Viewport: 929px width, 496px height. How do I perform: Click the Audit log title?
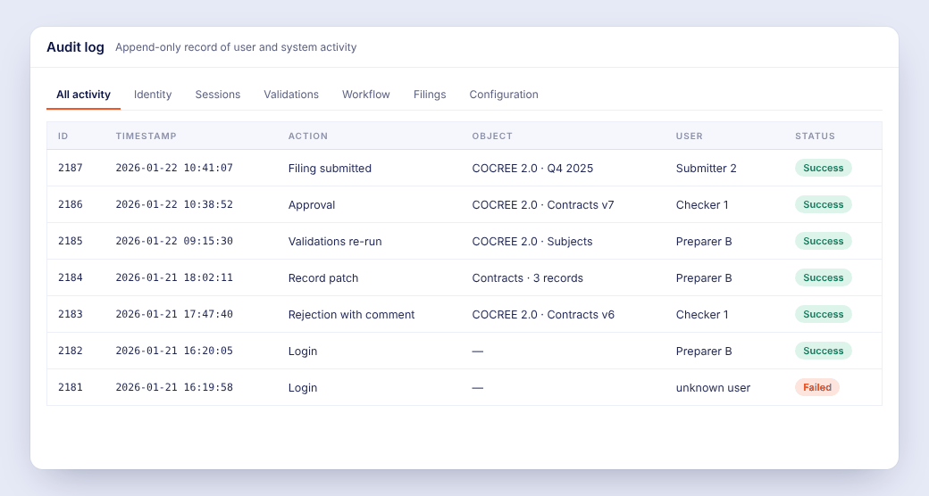pyautogui.click(x=75, y=47)
